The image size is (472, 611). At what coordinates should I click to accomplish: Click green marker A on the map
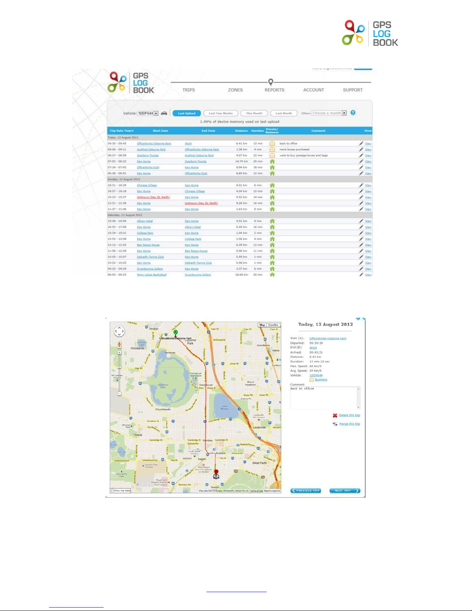click(x=176, y=334)
